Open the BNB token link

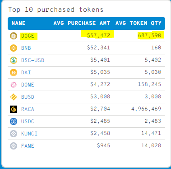(x=26, y=48)
